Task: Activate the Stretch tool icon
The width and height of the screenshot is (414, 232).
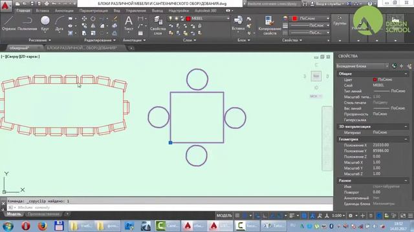Action: [84, 33]
